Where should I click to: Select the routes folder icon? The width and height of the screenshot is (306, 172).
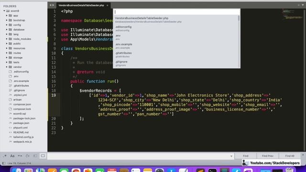click(11, 53)
